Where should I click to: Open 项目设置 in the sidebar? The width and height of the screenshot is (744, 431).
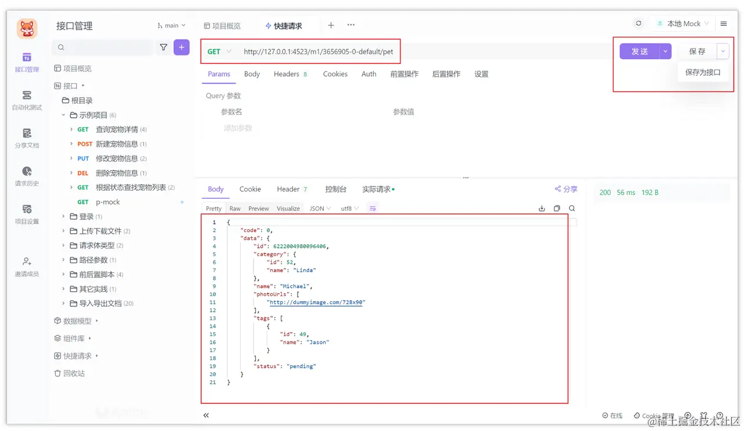coord(27,214)
